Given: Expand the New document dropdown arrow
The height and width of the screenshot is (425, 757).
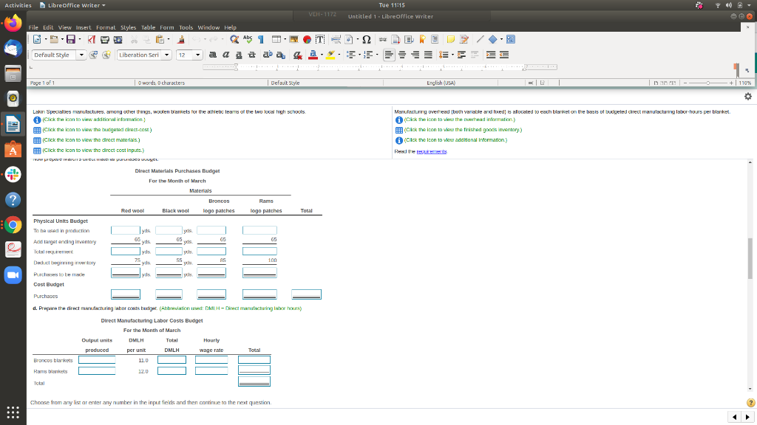Looking at the screenshot, I should click(x=46, y=40).
